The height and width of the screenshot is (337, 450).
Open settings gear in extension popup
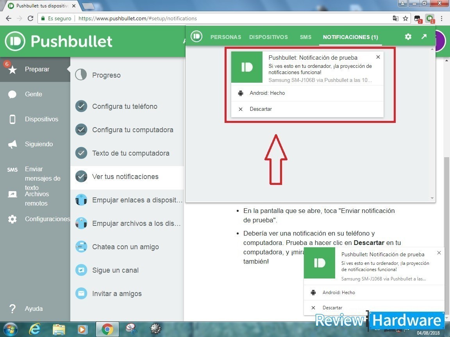coord(408,37)
